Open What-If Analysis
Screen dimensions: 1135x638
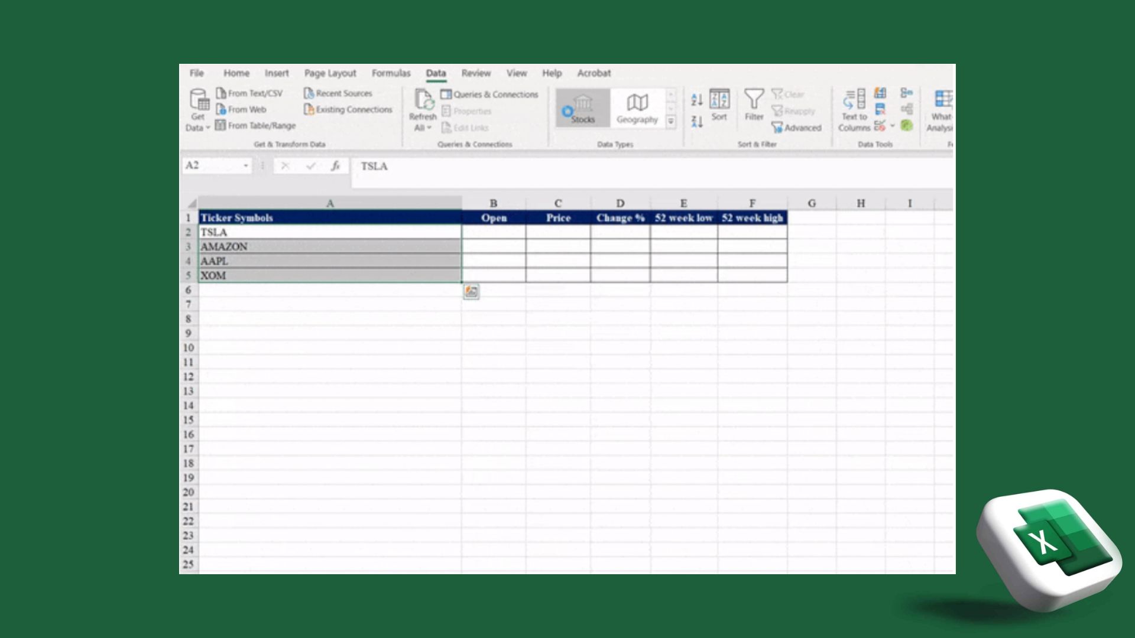941,110
